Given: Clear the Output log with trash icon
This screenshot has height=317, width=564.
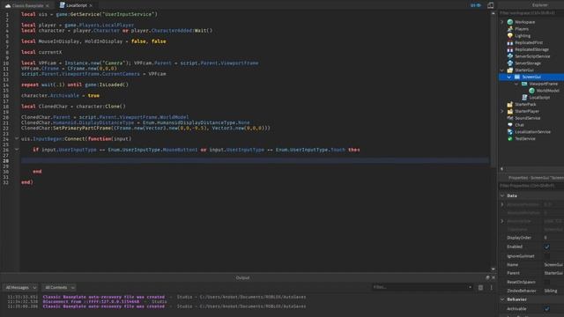Looking at the screenshot, I should pyautogui.click(x=480, y=287).
